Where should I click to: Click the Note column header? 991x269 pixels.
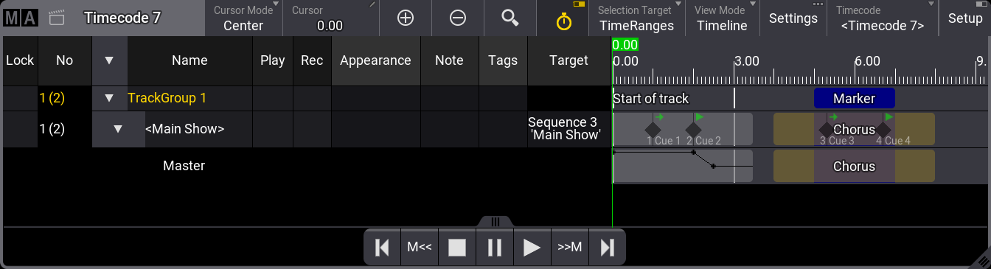(x=449, y=60)
